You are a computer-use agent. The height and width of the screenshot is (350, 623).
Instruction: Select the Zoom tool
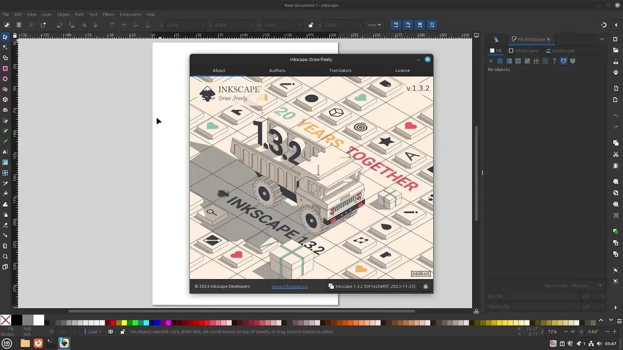tap(5, 257)
